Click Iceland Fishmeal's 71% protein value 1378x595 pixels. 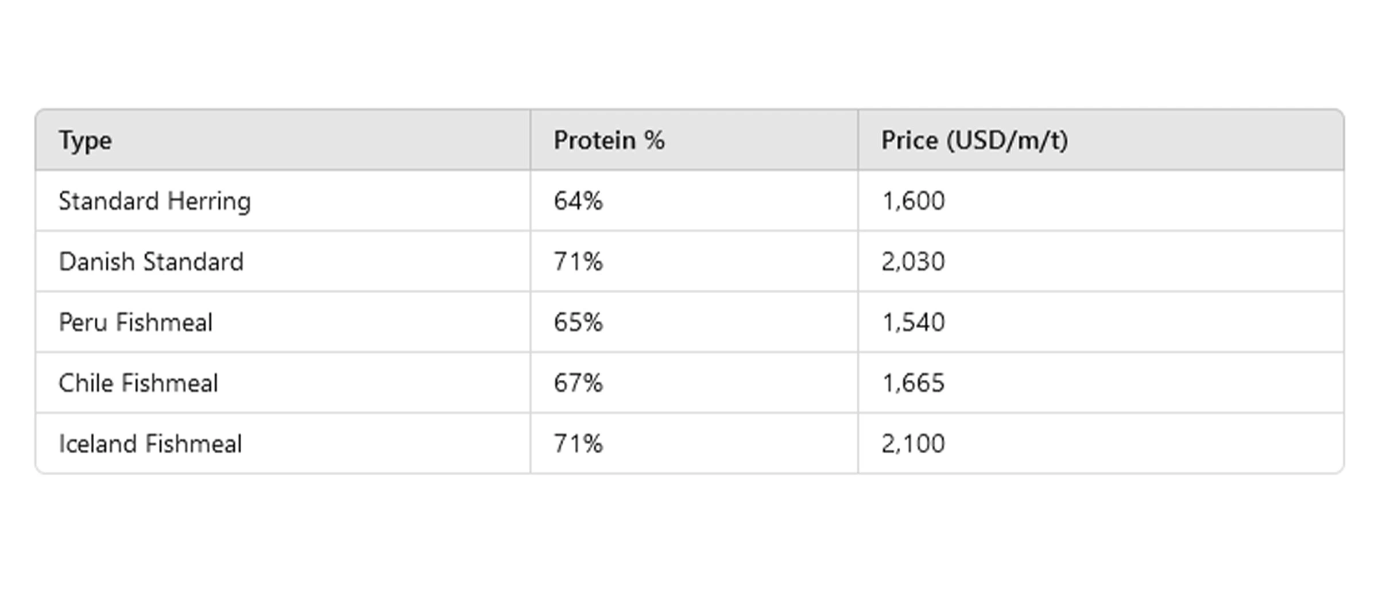pos(578,444)
